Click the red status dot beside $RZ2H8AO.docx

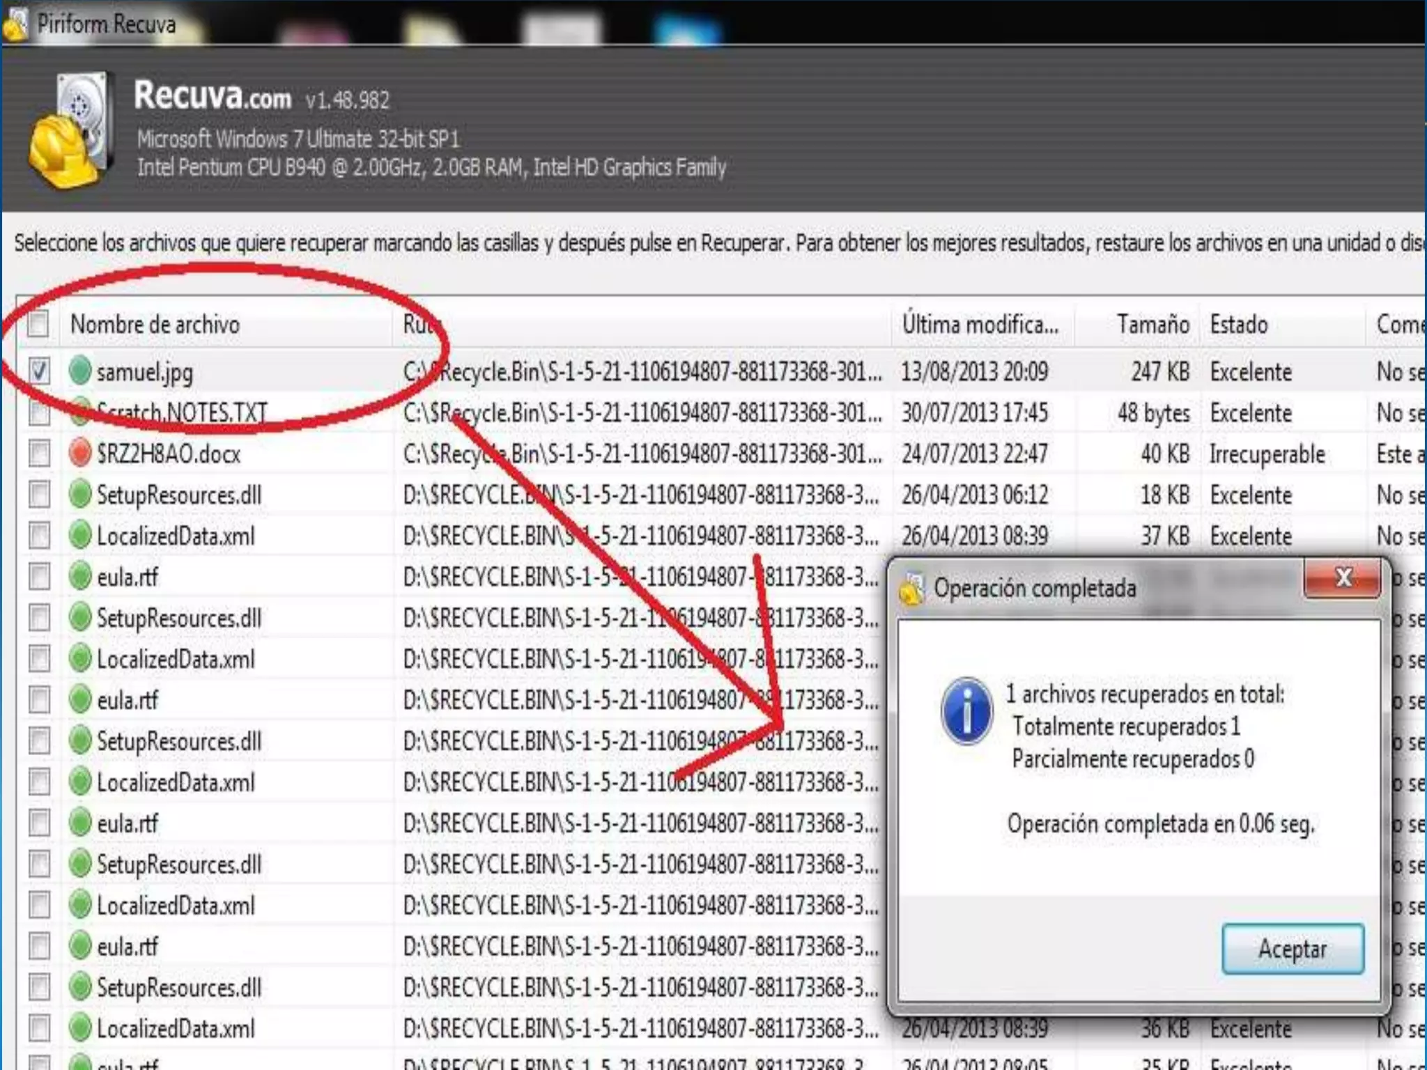click(x=81, y=453)
